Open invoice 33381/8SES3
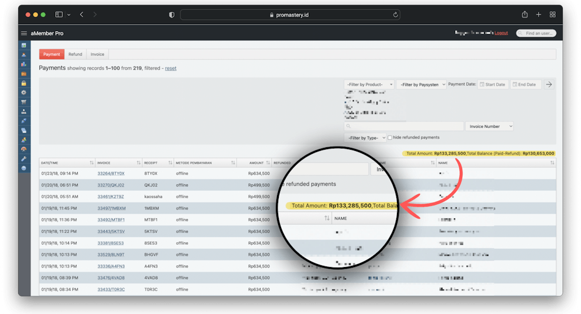The width and height of the screenshot is (581, 314). click(111, 243)
